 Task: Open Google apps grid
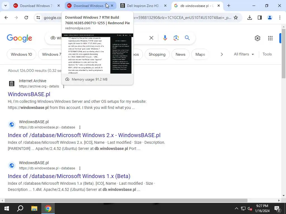(x=270, y=38)
